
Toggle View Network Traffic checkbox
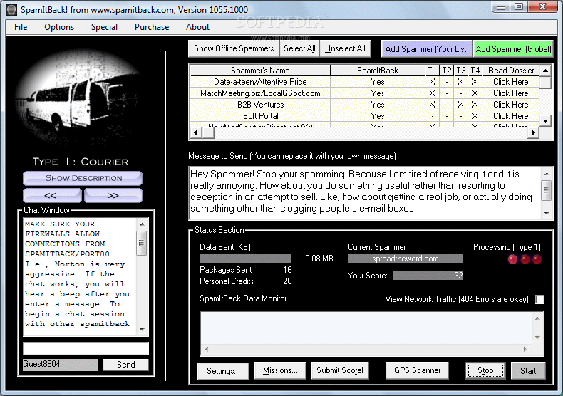click(539, 300)
